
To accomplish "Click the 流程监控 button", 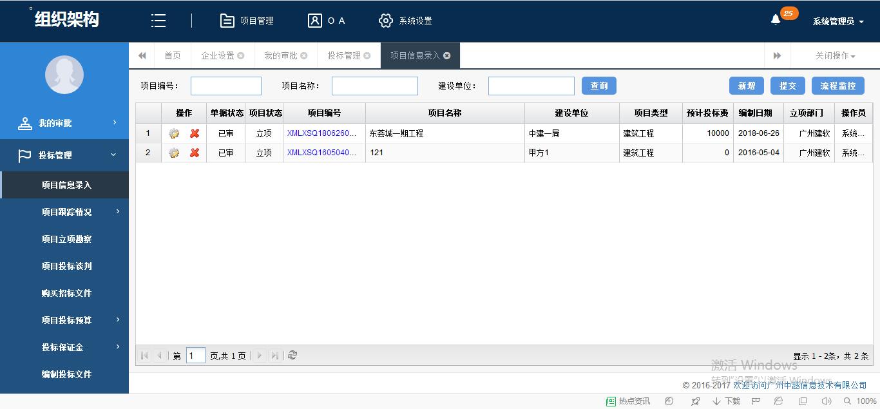I will [x=837, y=86].
